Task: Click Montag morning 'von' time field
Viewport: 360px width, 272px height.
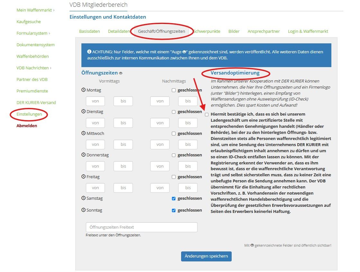Action: 96,101
